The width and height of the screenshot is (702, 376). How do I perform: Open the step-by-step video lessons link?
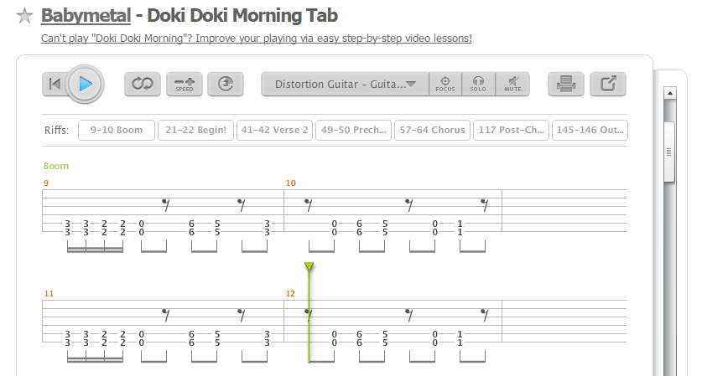click(257, 39)
